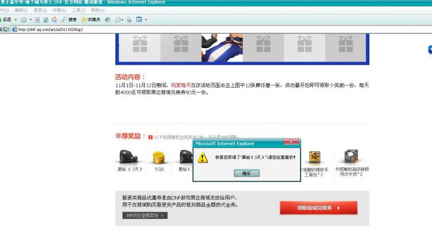Image resolution: width=432 pixels, height=240 pixels.
Task: Click the browser window title bar
Action: tap(216, 2)
